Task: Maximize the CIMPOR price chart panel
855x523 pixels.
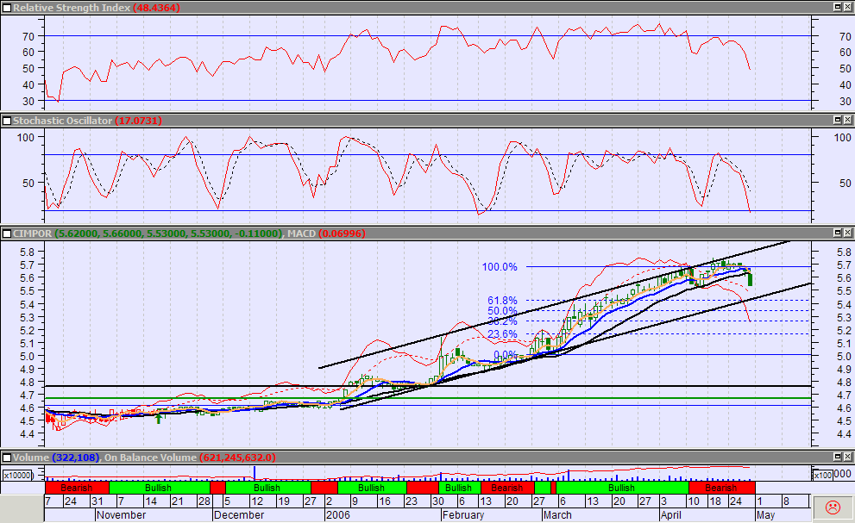Action: pyautogui.click(x=836, y=233)
